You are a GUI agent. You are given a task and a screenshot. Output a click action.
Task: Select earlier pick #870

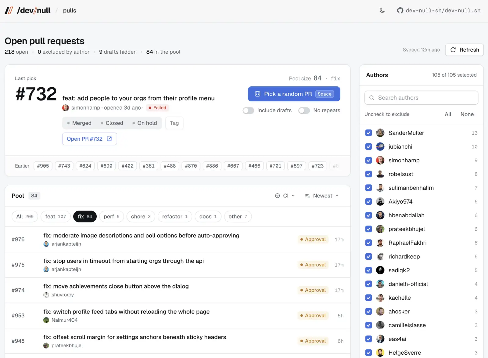point(191,166)
